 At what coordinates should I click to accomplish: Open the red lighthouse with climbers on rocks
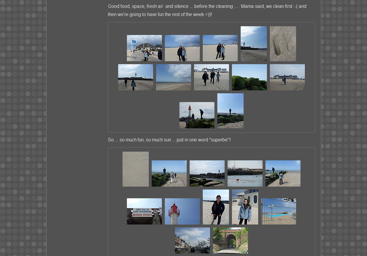197,115
